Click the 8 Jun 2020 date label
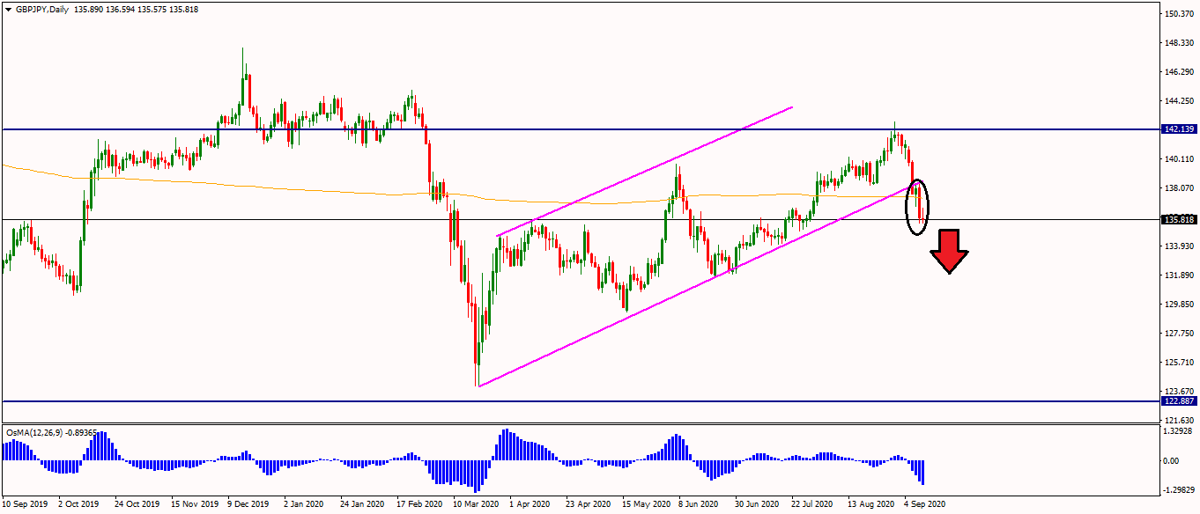The image size is (1200, 514). [x=698, y=505]
